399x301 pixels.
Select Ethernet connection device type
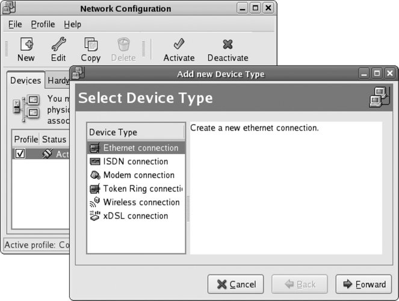click(140, 147)
